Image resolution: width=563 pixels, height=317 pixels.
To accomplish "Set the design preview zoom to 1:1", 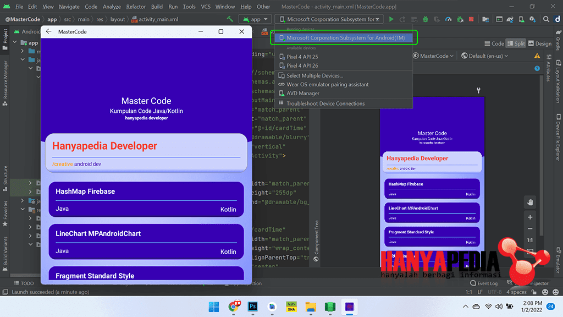I will point(530,240).
